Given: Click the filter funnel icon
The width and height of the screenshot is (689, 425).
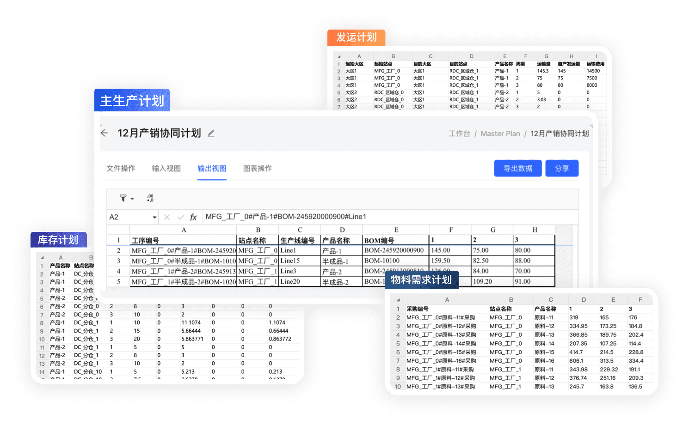Looking at the screenshot, I should point(123,198).
